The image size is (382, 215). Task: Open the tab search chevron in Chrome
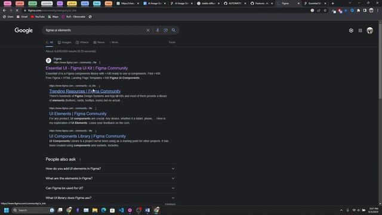click(350, 3)
